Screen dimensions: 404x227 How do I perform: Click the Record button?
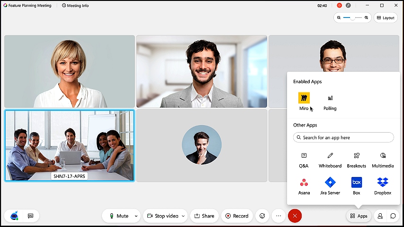(x=237, y=216)
